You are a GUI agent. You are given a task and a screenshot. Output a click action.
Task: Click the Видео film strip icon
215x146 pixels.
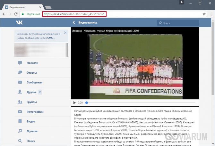pyautogui.click(x=20, y=121)
